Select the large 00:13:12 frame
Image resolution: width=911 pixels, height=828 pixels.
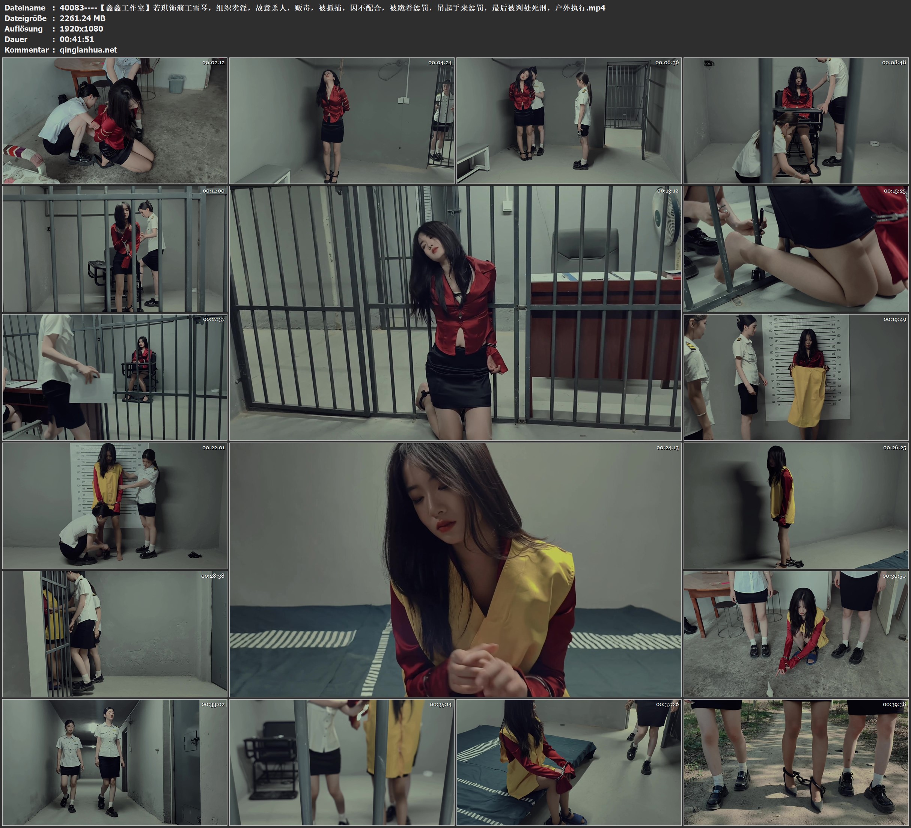pos(455,313)
